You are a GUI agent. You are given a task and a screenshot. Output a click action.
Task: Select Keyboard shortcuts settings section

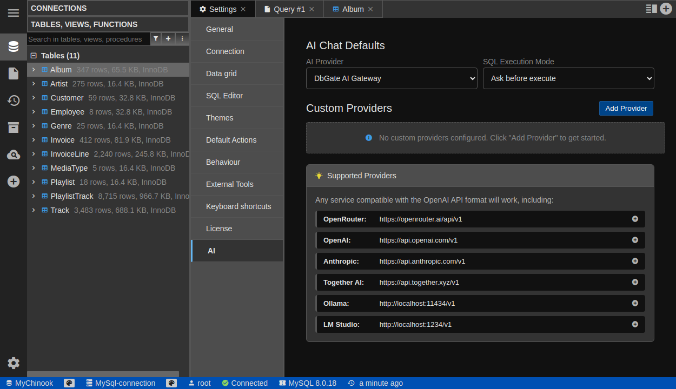(x=238, y=206)
